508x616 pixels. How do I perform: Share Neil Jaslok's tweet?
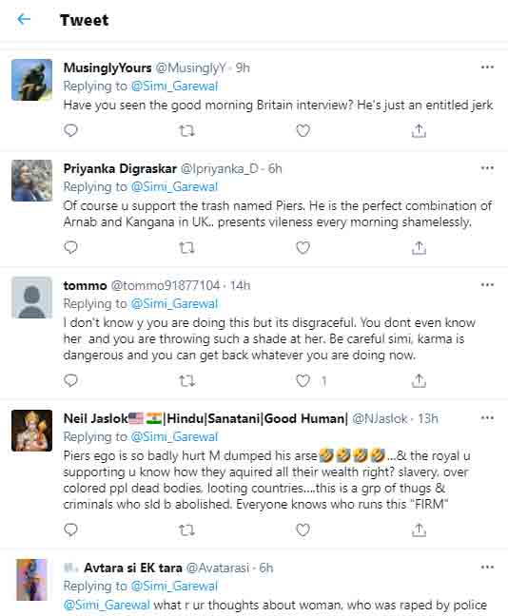(419, 529)
